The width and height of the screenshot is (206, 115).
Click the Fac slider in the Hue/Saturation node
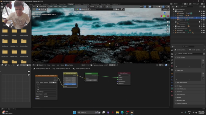click(70, 84)
